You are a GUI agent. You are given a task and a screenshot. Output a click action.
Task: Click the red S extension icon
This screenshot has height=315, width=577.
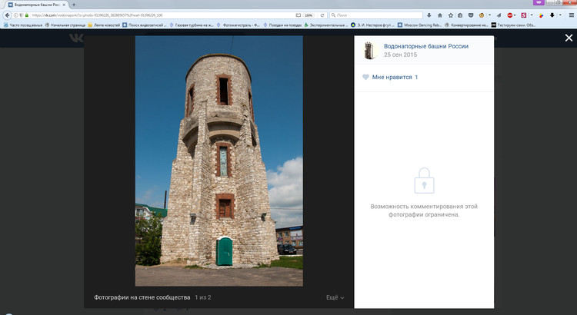[x=524, y=15]
